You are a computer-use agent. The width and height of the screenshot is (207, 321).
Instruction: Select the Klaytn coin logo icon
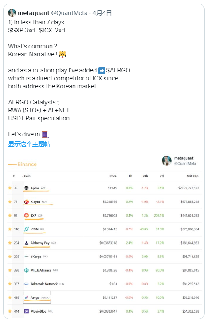(26, 202)
